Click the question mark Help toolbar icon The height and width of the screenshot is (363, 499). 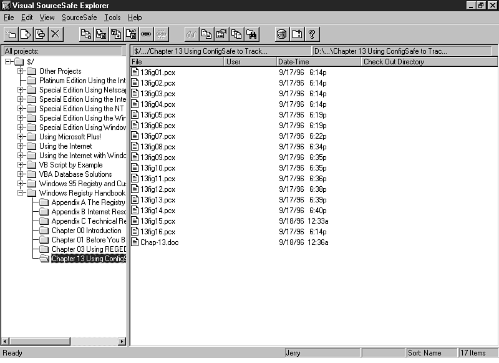coord(312,34)
